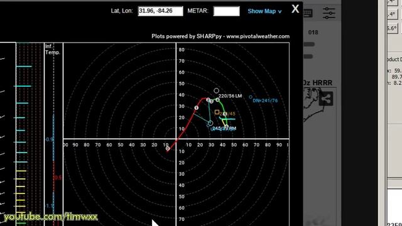Click the orange mean wind square marker

[x=217, y=112]
